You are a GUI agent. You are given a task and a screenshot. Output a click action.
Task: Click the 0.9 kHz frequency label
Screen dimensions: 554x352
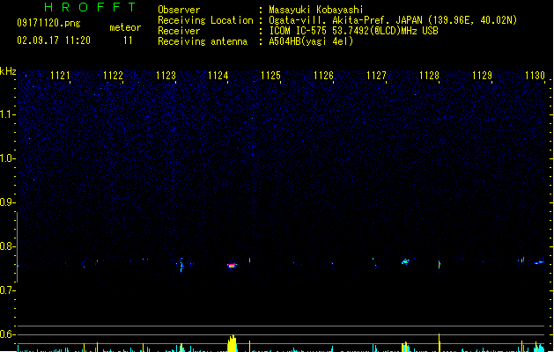point(7,202)
